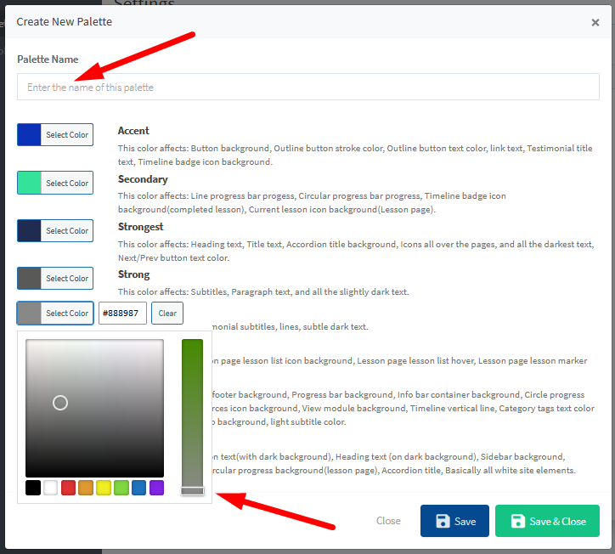This screenshot has height=554, width=615.
Task: Click the Accent heading text
Action: tap(133, 131)
